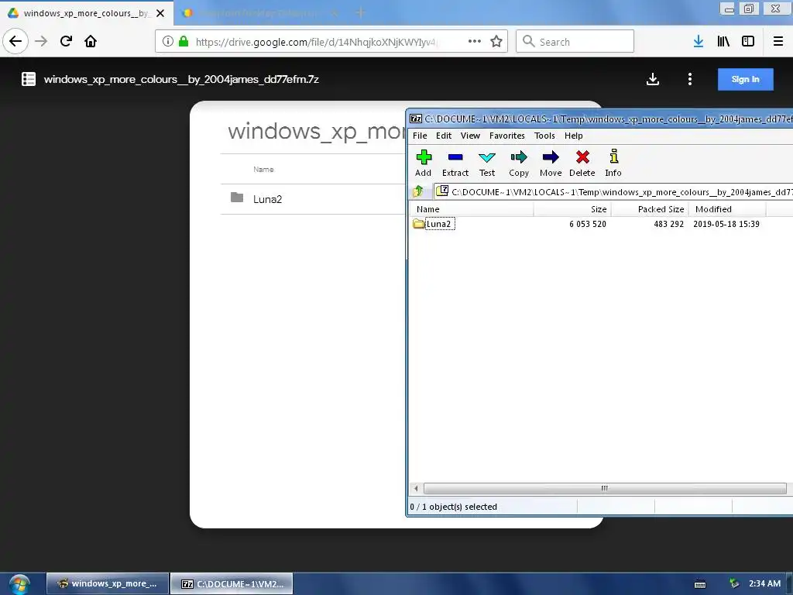
Task: Open the Help menu in 7-Zip
Action: click(574, 136)
